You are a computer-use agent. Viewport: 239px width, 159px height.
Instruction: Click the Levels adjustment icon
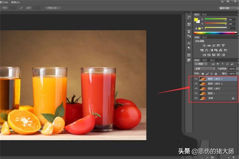[208, 45]
